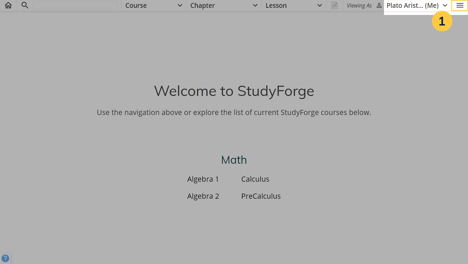The image size is (468, 264).
Task: Click the Viewing As label
Action: (x=359, y=5)
